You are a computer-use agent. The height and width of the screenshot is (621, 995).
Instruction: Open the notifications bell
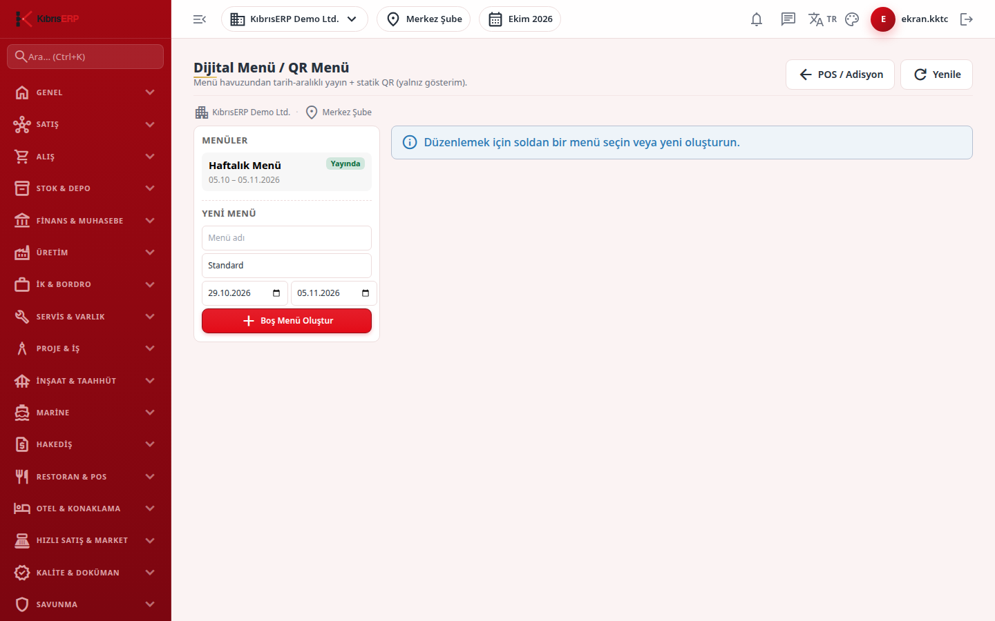(x=757, y=19)
